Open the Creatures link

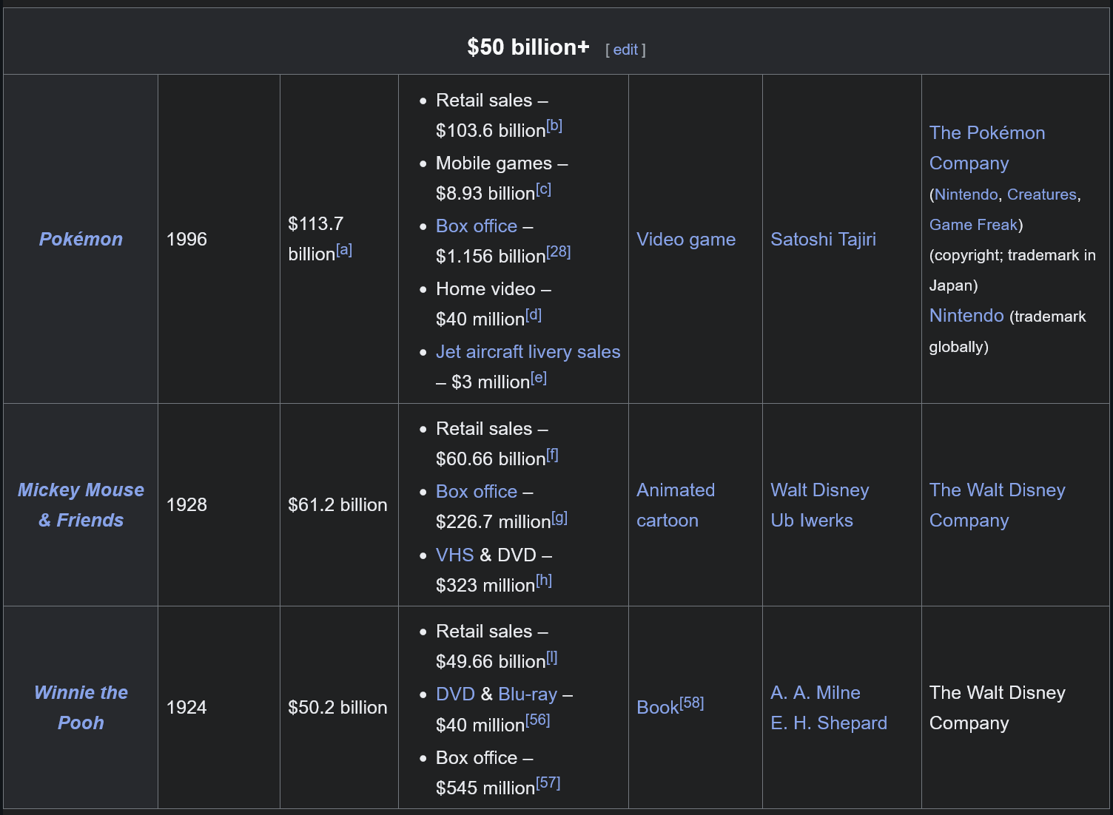click(1042, 195)
